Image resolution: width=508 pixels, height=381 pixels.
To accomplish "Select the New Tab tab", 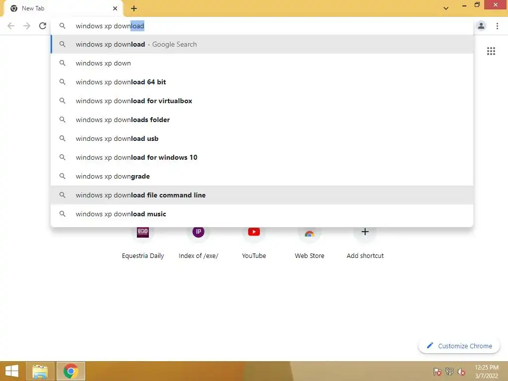I will pyautogui.click(x=63, y=8).
